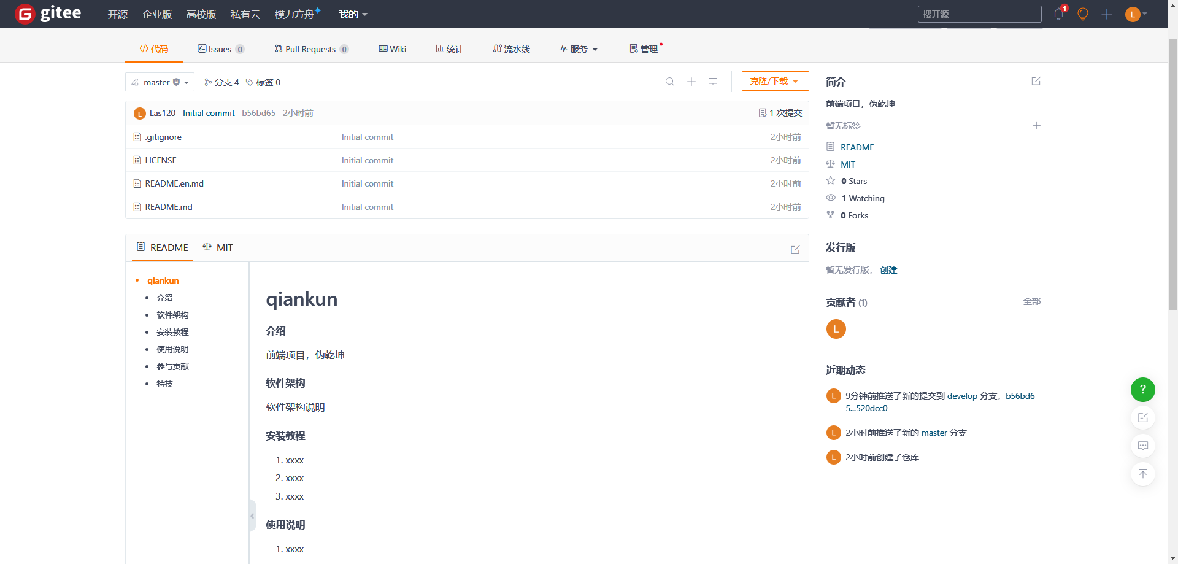Open 管理 management tab

click(644, 49)
